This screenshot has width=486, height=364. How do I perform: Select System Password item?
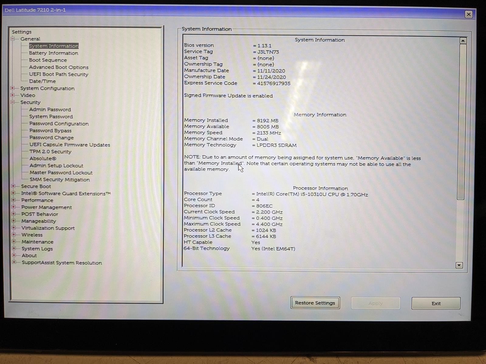(x=51, y=116)
